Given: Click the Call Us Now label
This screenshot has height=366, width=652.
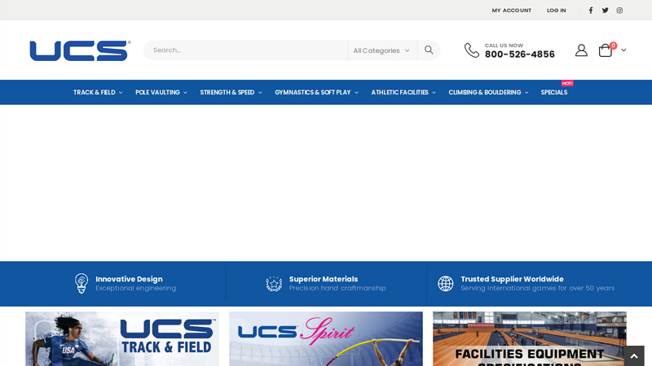Looking at the screenshot, I should 504,46.
